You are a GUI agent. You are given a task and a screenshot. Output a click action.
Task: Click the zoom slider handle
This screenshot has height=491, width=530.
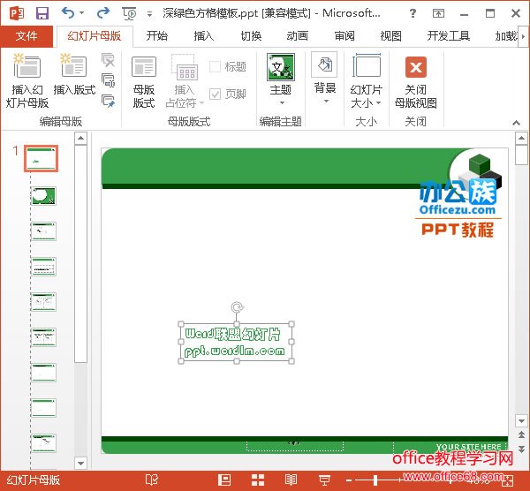pos(375,480)
